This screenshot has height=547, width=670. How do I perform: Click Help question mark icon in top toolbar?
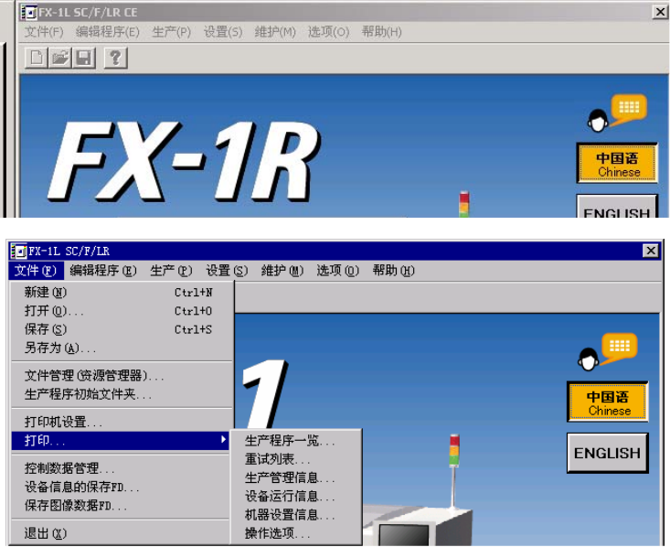point(115,58)
